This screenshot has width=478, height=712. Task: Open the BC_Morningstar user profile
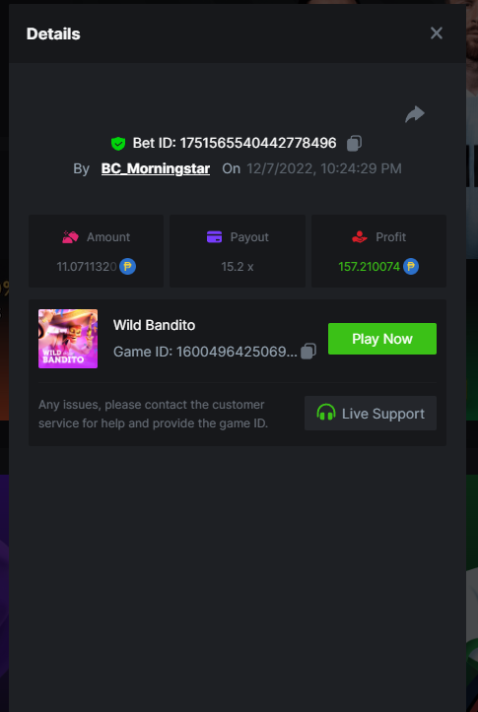pos(156,169)
